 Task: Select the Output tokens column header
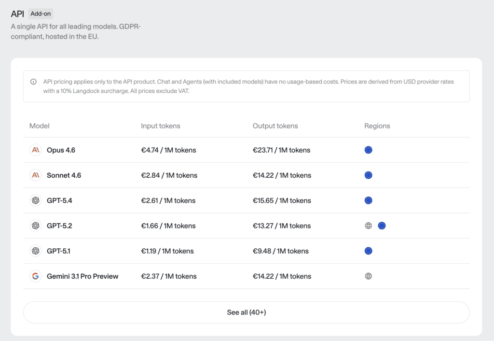click(x=275, y=126)
